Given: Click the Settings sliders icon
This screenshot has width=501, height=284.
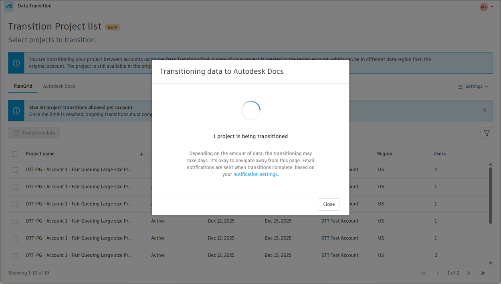Looking at the screenshot, I should [x=461, y=87].
